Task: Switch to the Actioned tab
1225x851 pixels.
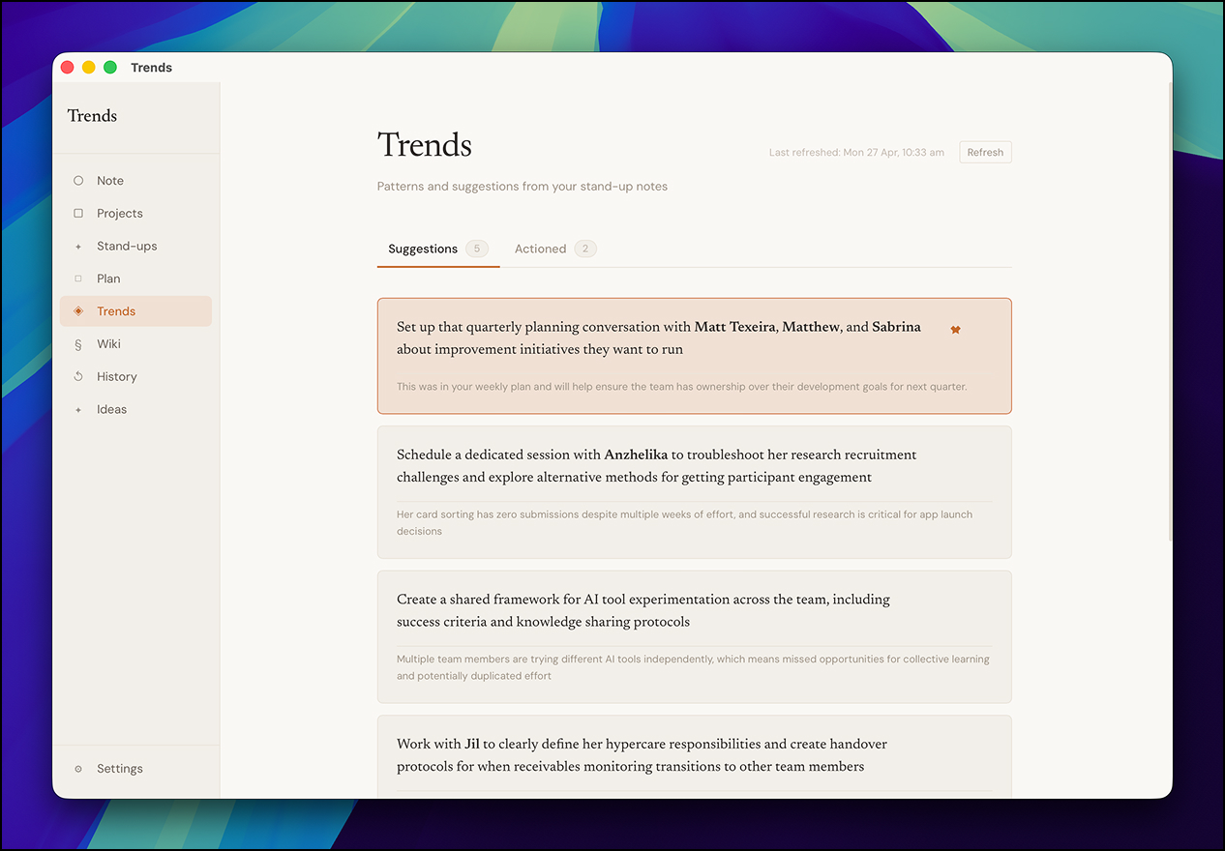Action: pyautogui.click(x=540, y=249)
